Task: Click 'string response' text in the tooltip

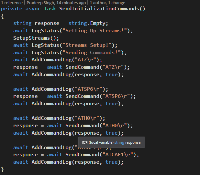Action: (x=128, y=142)
